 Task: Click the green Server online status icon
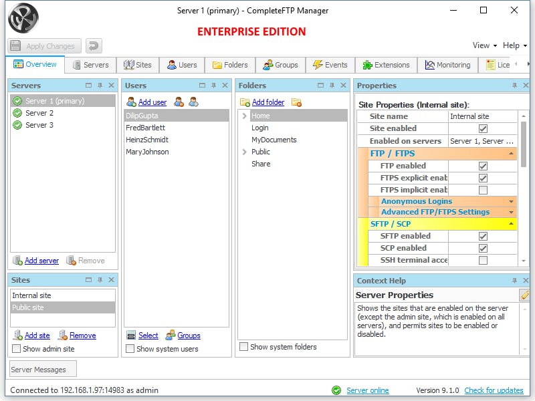[x=336, y=390]
